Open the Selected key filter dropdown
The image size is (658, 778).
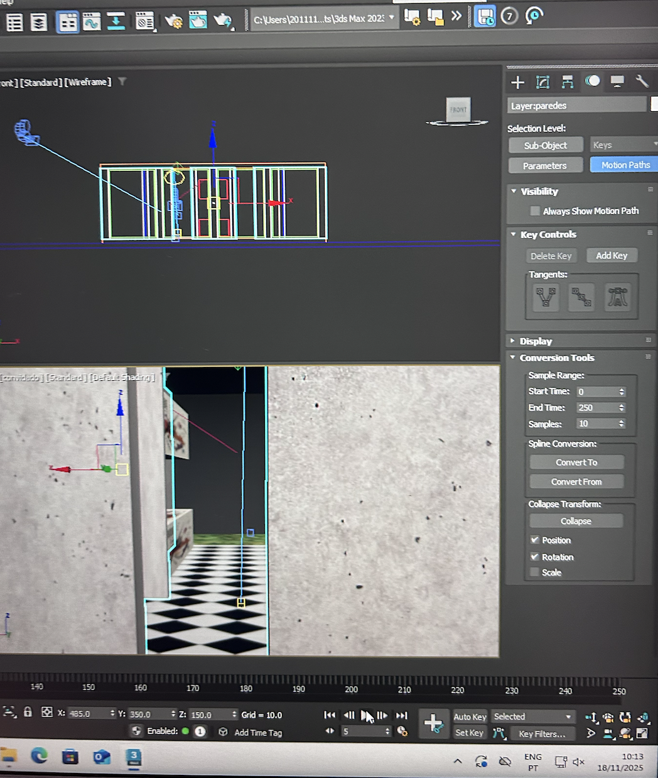pyautogui.click(x=532, y=716)
